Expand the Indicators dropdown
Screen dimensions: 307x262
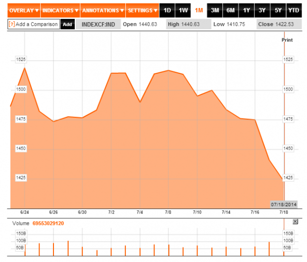(60, 10)
